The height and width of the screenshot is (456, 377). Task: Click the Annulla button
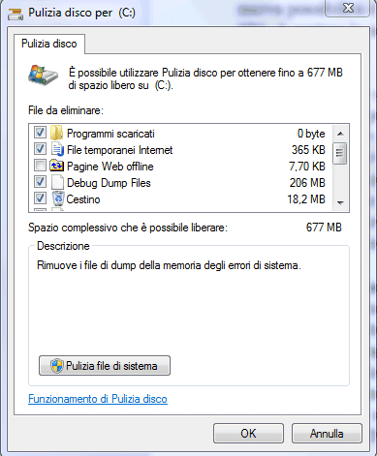click(x=327, y=434)
